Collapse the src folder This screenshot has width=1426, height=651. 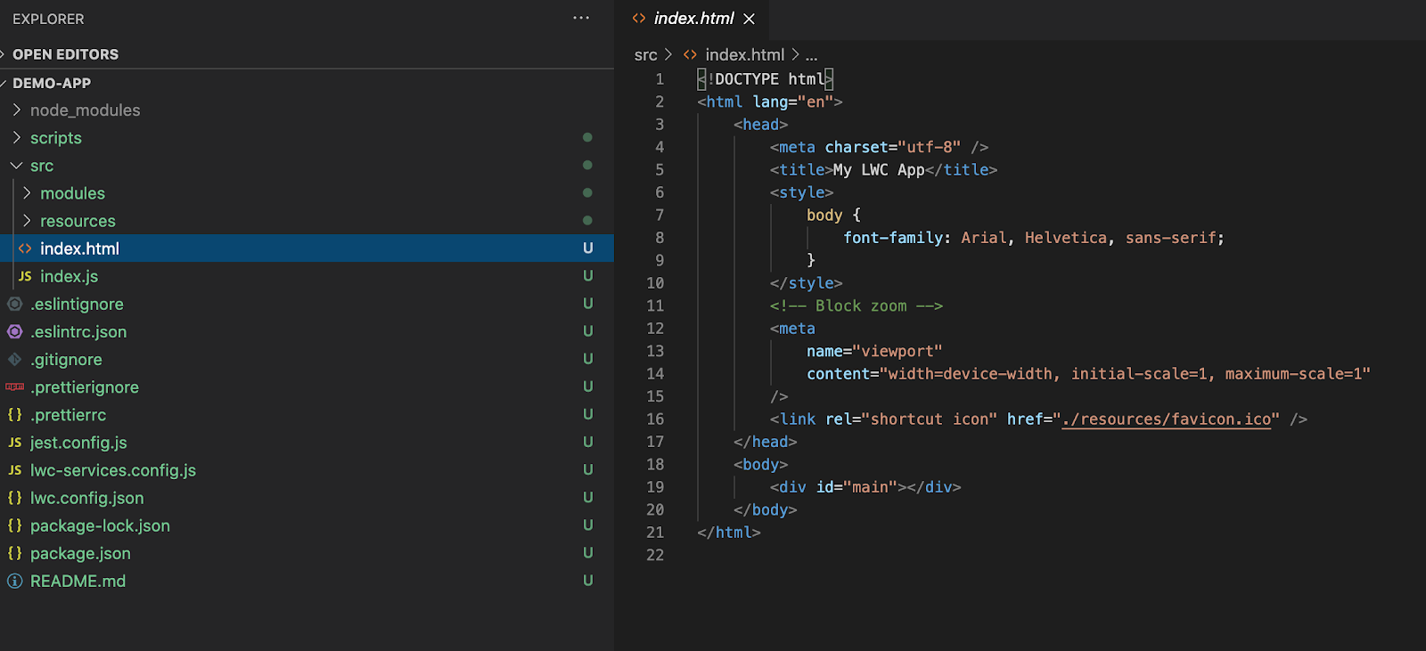17,166
